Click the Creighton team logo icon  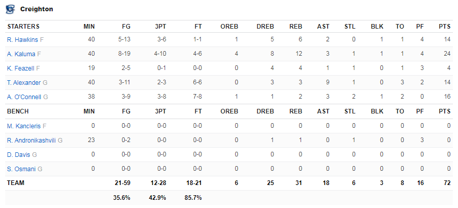tap(10, 9)
